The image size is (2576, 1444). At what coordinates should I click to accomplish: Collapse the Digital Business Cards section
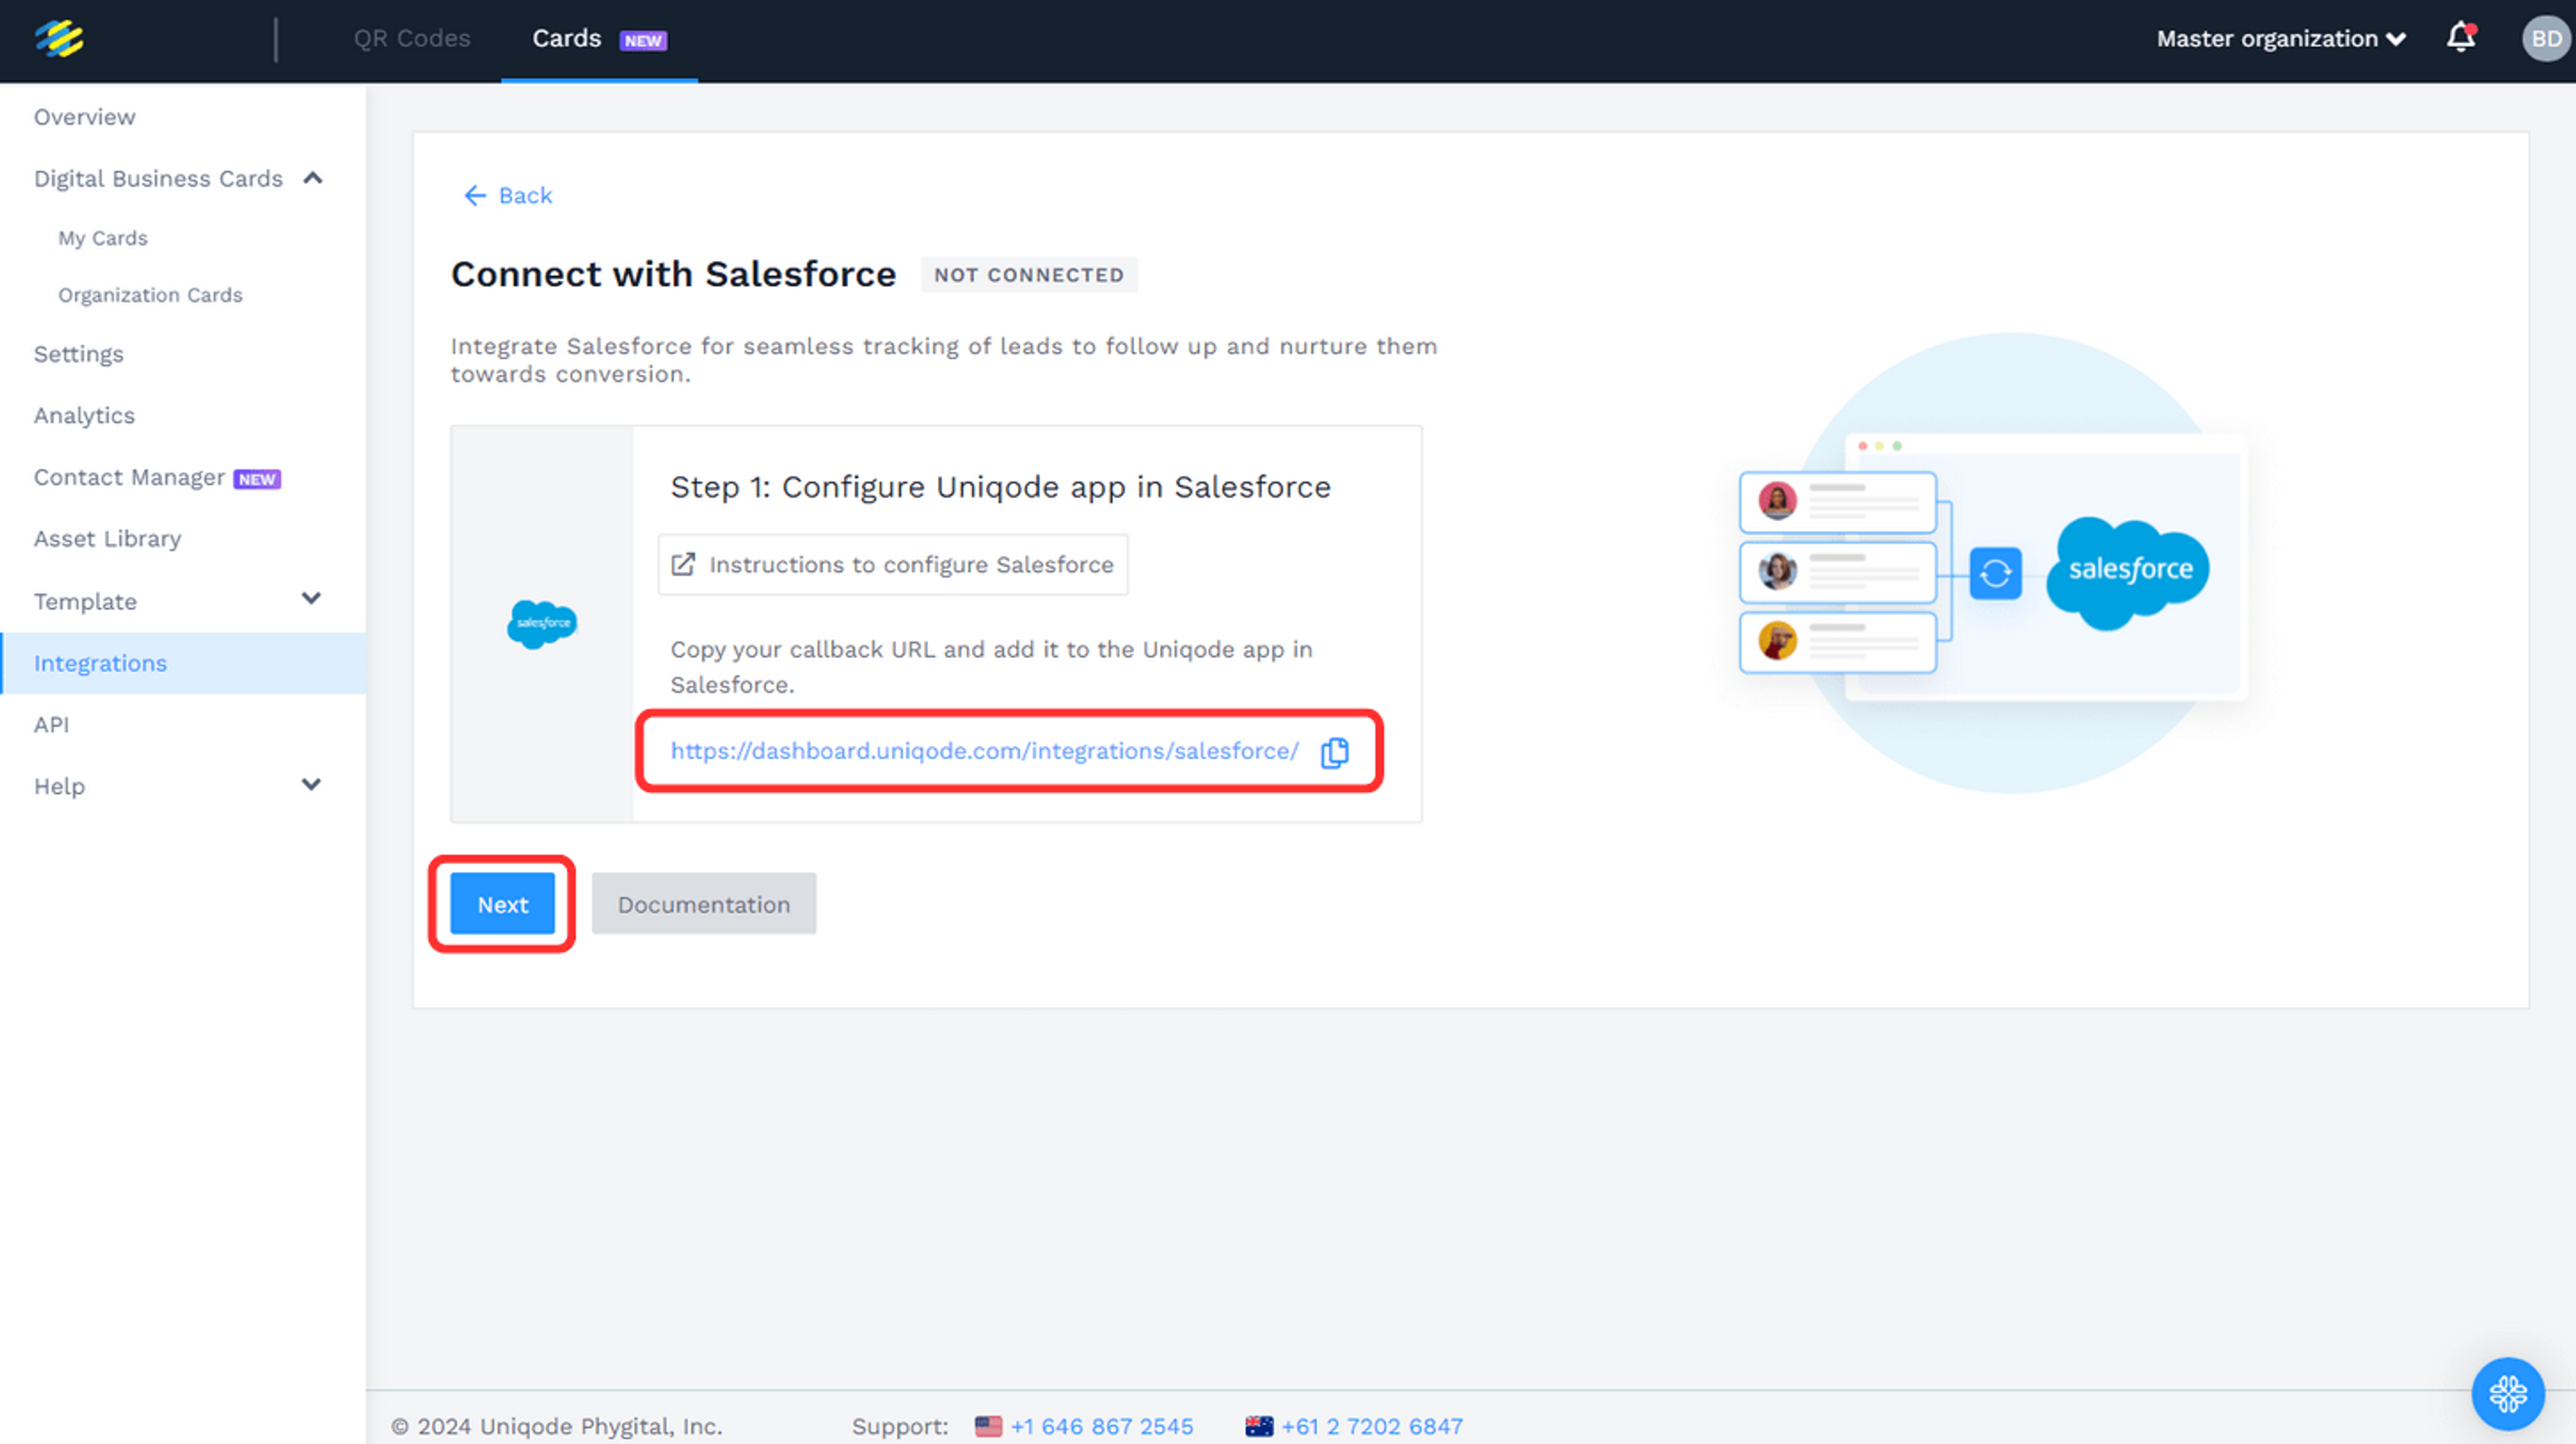coord(313,178)
